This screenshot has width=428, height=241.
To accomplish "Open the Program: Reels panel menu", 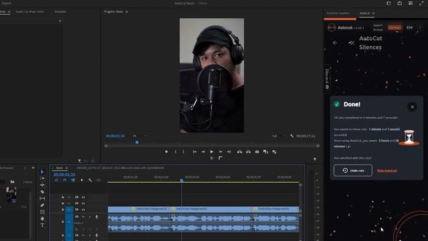I will coord(126,12).
